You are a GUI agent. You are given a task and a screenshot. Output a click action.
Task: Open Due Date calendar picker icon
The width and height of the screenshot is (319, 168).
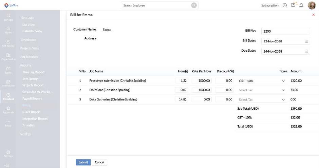tap(306, 52)
